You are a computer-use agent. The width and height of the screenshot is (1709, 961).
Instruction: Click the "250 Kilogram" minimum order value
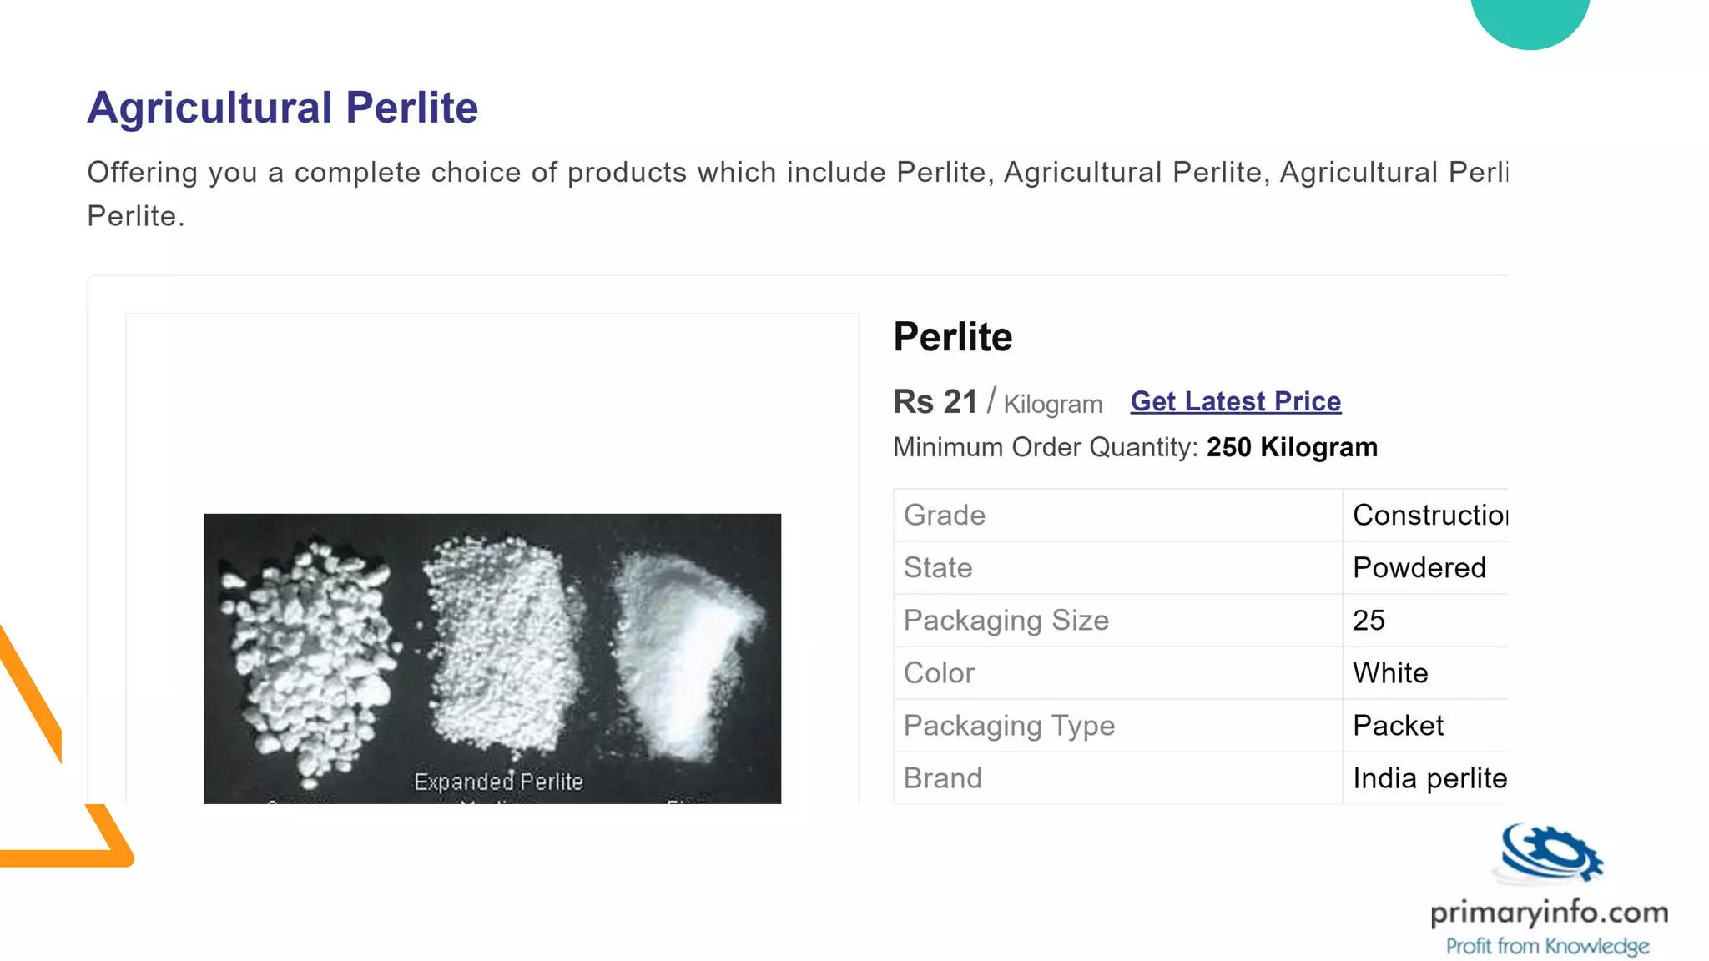1292,447
